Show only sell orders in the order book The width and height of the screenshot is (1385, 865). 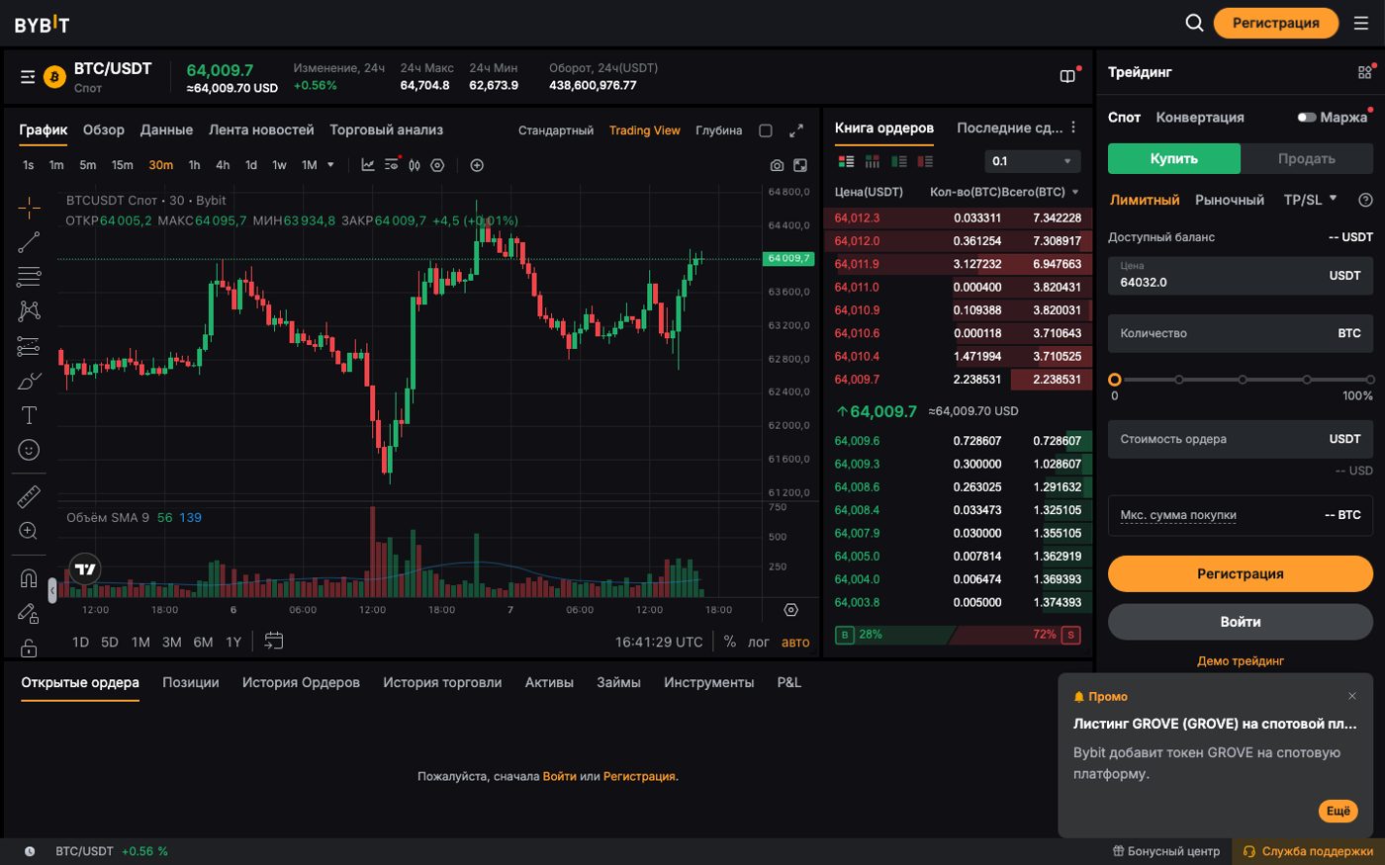(x=926, y=161)
